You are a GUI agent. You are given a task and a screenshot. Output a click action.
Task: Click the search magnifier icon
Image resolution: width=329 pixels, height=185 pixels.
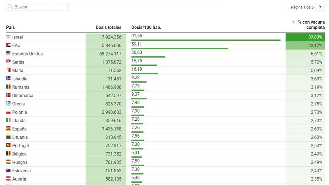pos(10,7)
